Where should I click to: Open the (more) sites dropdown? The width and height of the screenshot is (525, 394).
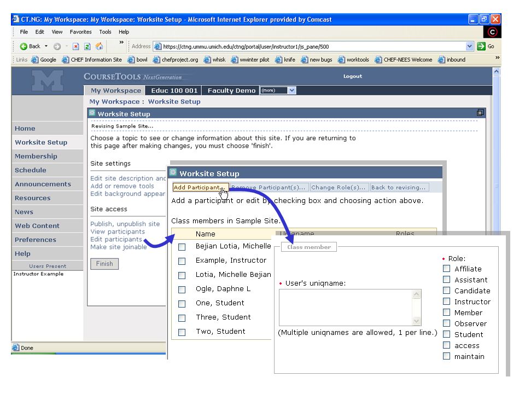(x=278, y=90)
